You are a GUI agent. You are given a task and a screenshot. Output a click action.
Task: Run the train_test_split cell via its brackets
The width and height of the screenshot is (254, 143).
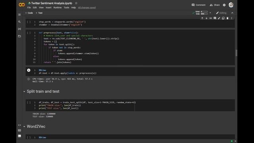(29, 102)
